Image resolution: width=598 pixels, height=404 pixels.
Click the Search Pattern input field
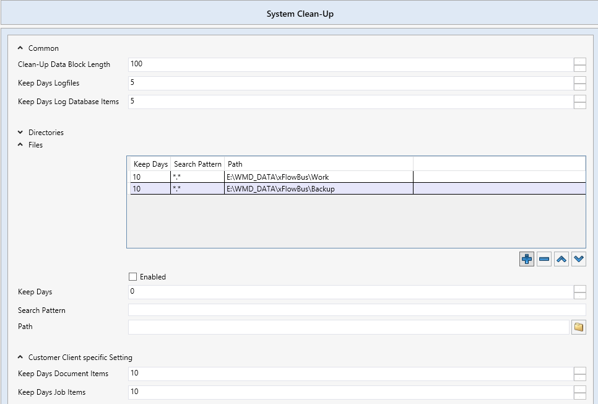click(356, 310)
